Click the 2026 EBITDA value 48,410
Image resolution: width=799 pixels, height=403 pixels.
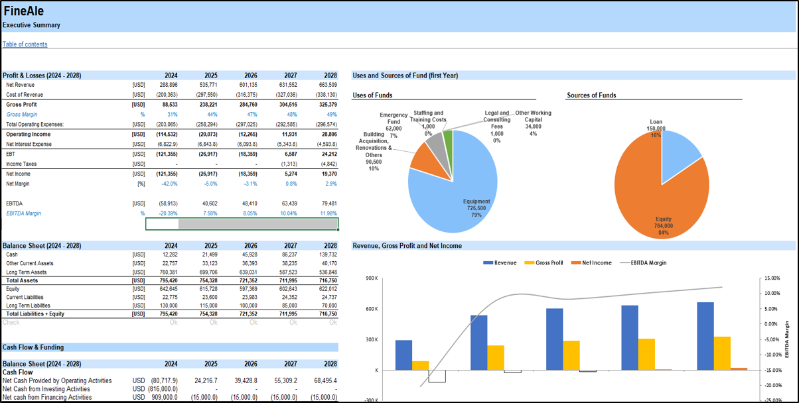(246, 203)
